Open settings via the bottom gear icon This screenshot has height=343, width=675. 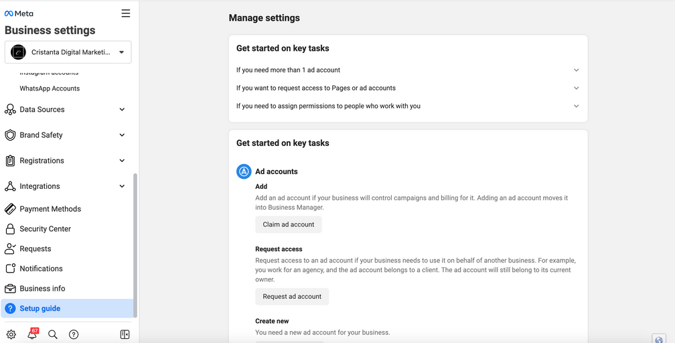[x=11, y=334]
